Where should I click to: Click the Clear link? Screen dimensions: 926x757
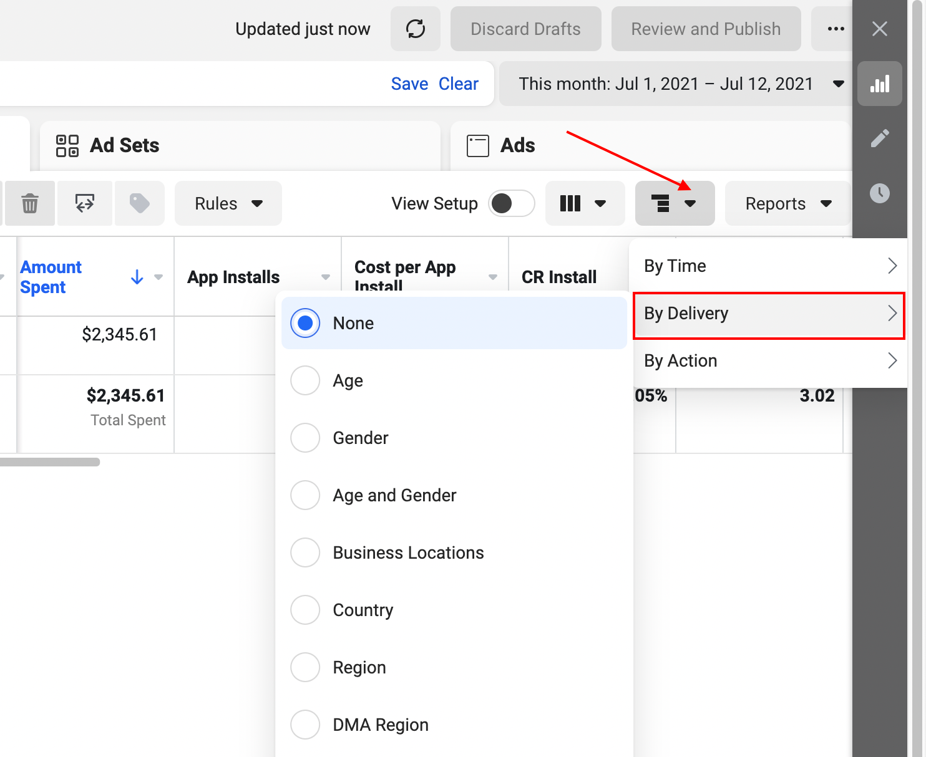(x=459, y=84)
